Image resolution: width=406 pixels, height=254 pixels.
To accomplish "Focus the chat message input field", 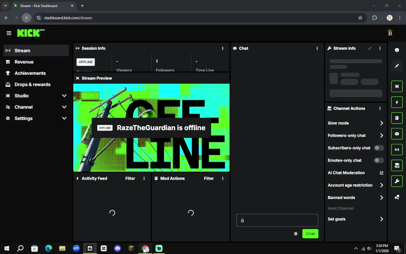I will click(x=277, y=220).
